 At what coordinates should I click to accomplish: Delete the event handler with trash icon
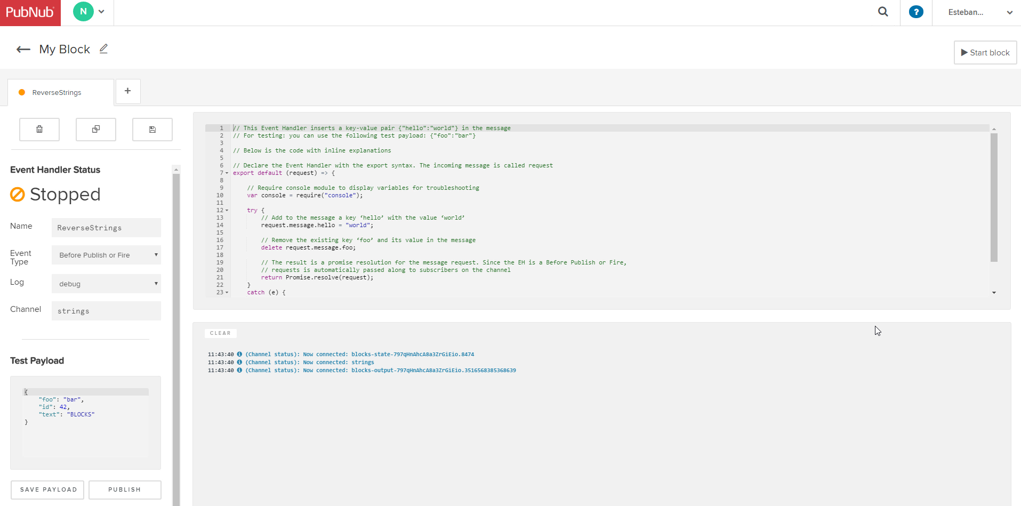click(39, 130)
